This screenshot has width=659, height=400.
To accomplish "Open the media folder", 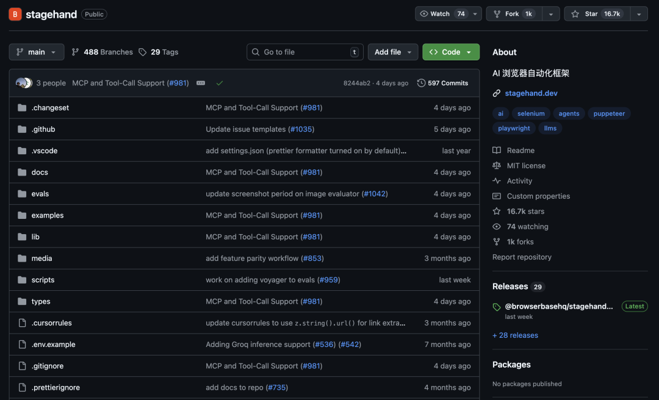I will 41,259.
